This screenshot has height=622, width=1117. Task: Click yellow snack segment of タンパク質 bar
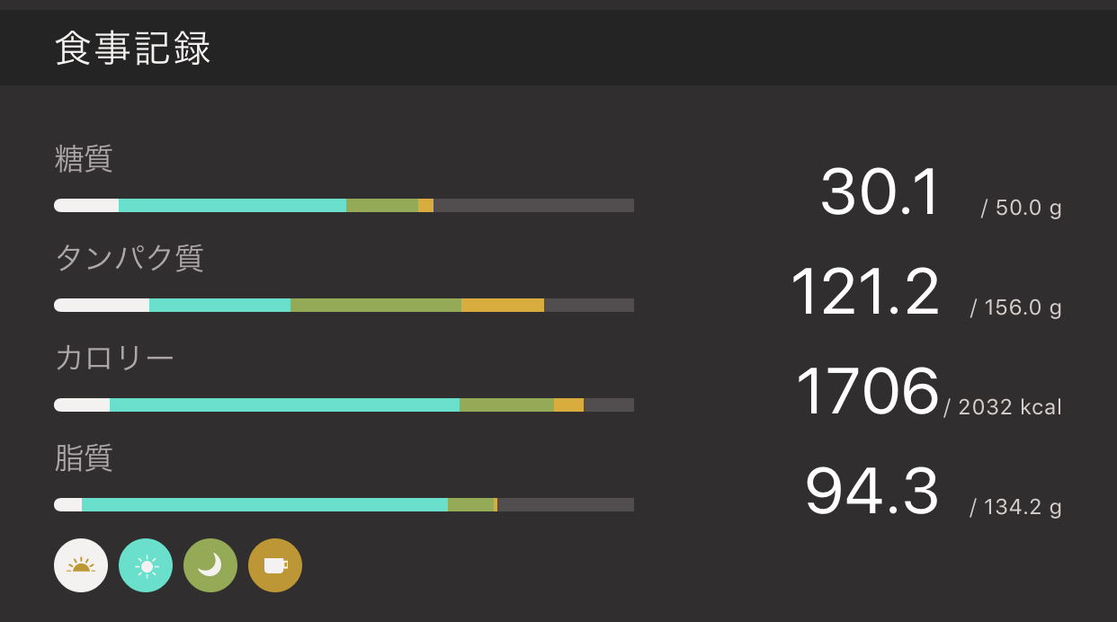(503, 306)
